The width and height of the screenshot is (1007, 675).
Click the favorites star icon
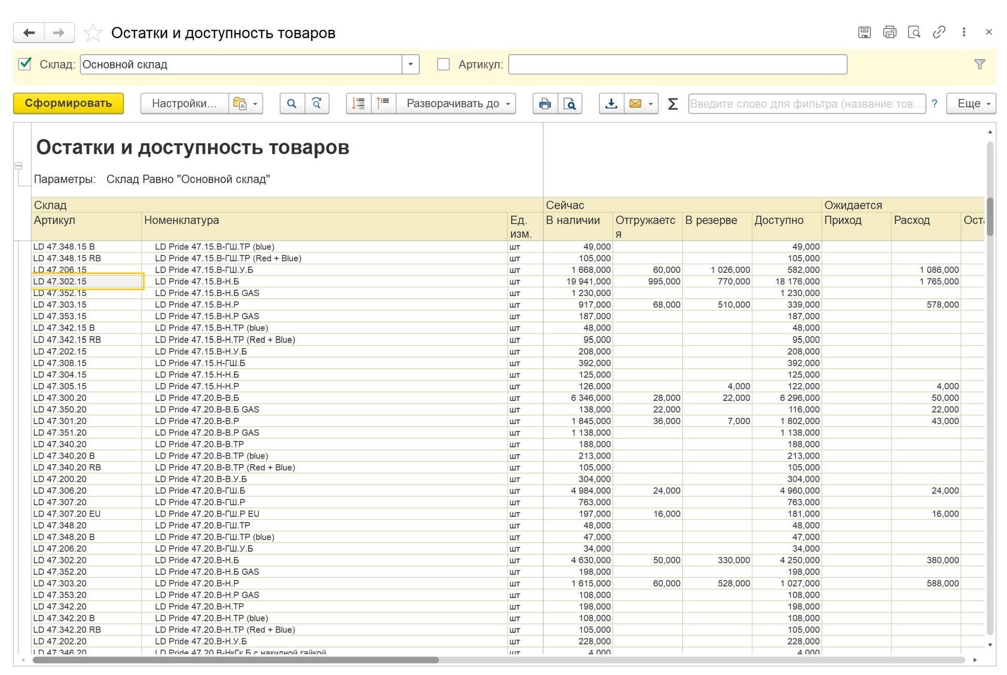92,33
